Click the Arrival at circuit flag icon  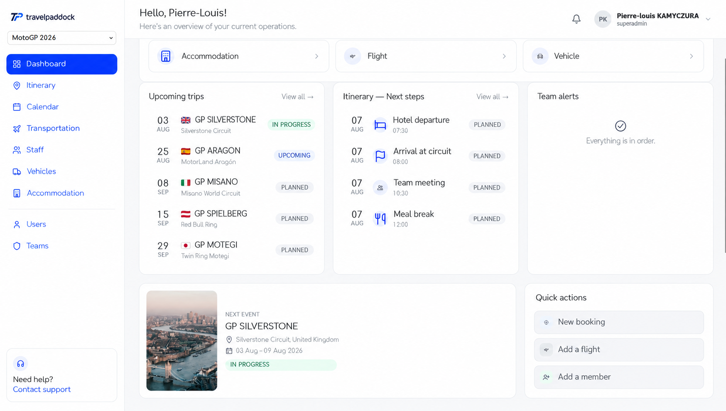click(x=380, y=156)
